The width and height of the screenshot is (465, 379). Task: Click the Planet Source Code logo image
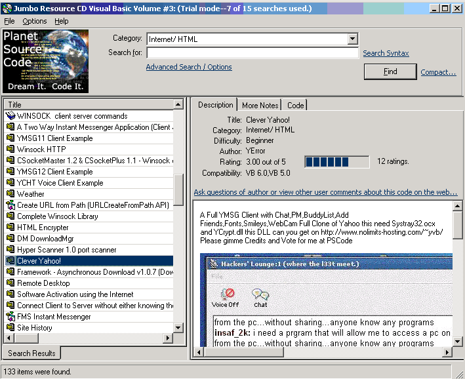pyautogui.click(x=45, y=61)
